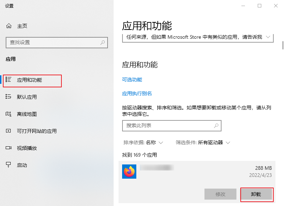Click the 应用和功能 list icon in sidebar
This screenshot has height=206, width=284.
tap(8, 80)
